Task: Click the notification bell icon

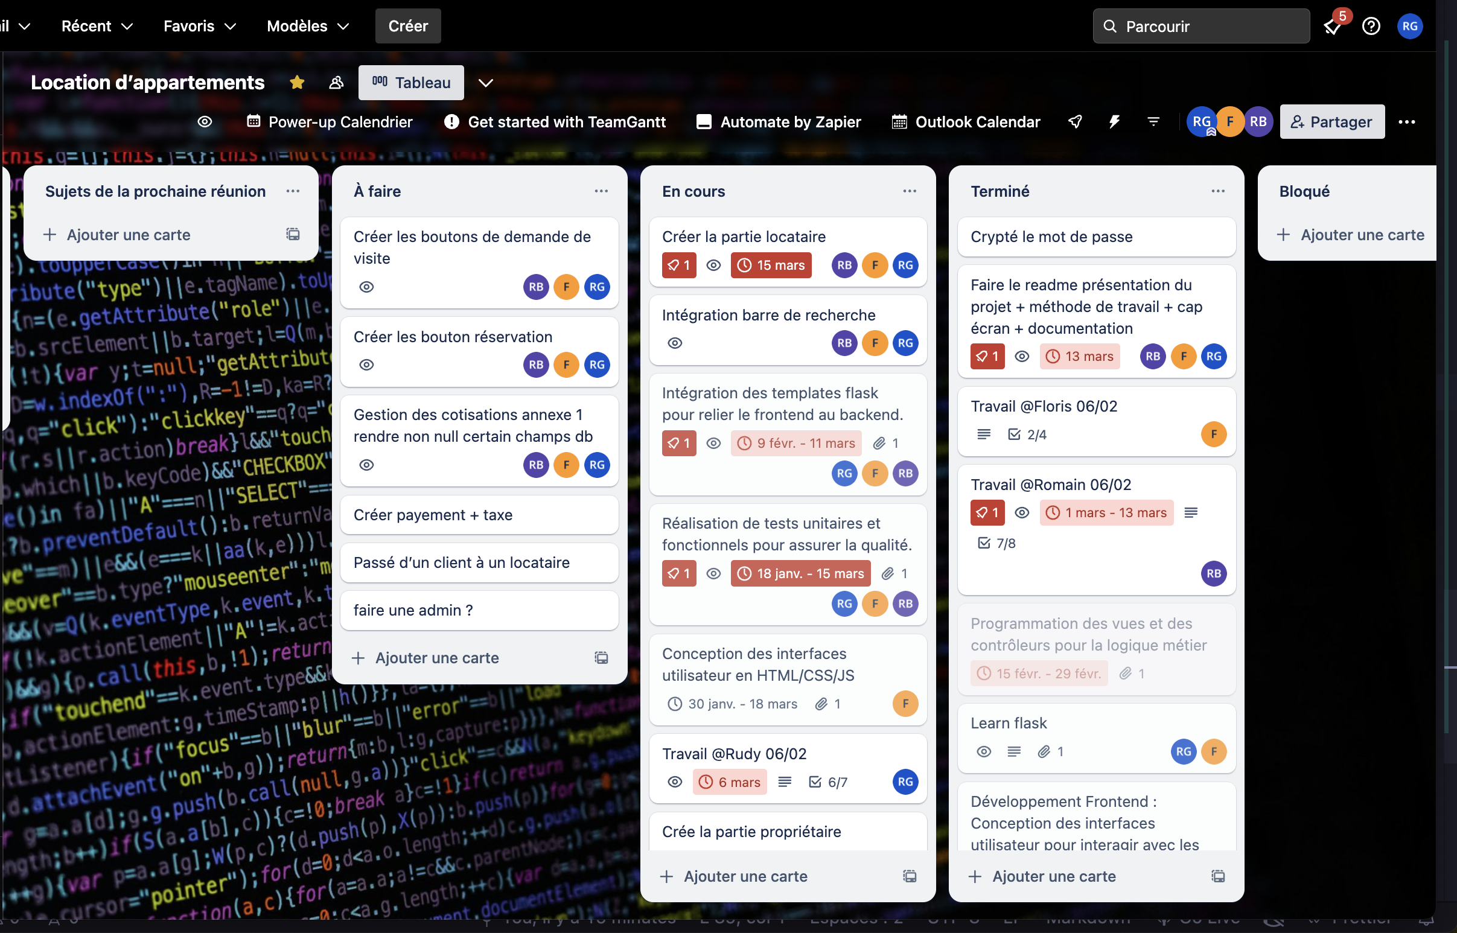Action: point(1333,25)
